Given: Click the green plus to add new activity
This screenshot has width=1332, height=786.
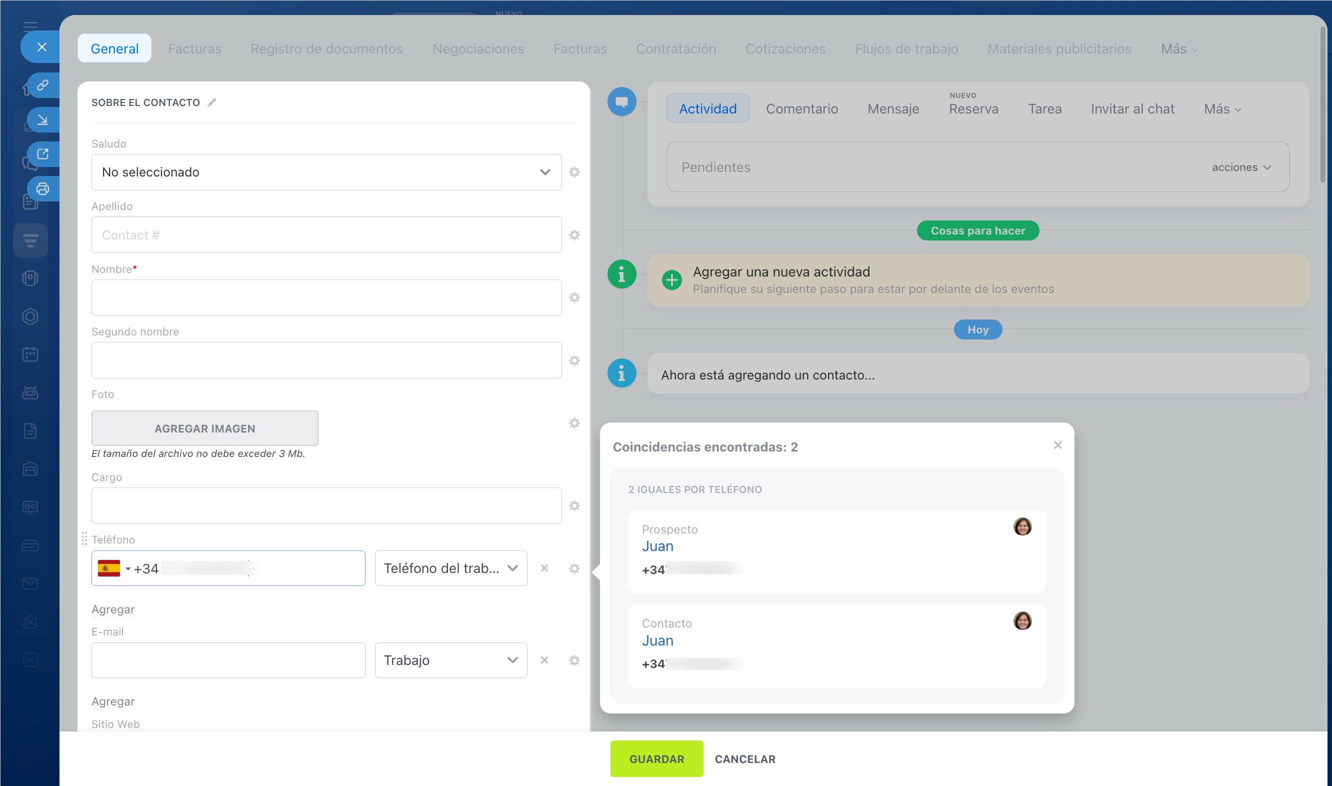Looking at the screenshot, I should (x=671, y=279).
